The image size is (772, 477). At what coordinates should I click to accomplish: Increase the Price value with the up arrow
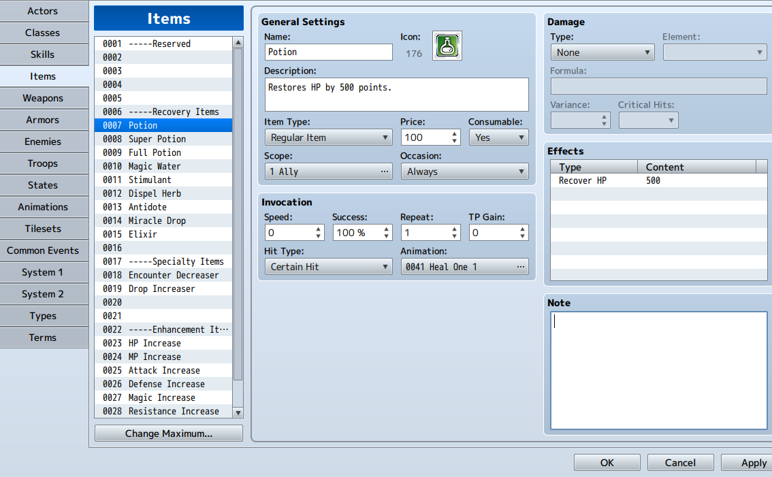455,133
